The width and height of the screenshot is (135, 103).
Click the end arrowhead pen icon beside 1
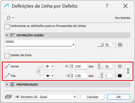[101, 76]
